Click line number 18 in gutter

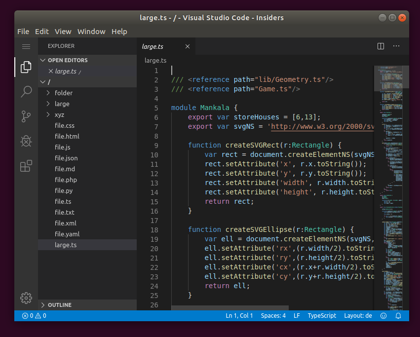(x=154, y=230)
